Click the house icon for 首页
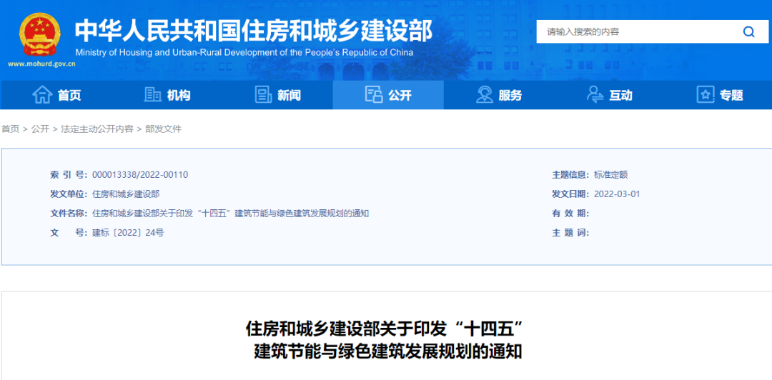The width and height of the screenshot is (772, 380). tap(42, 94)
